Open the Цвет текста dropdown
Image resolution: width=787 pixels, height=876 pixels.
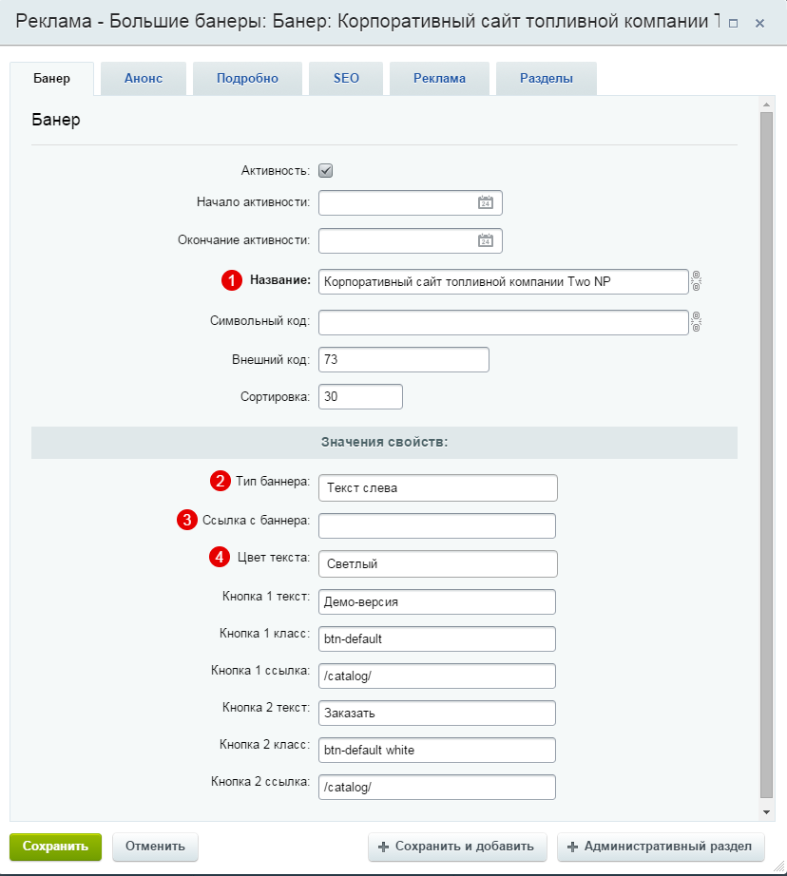point(437,563)
